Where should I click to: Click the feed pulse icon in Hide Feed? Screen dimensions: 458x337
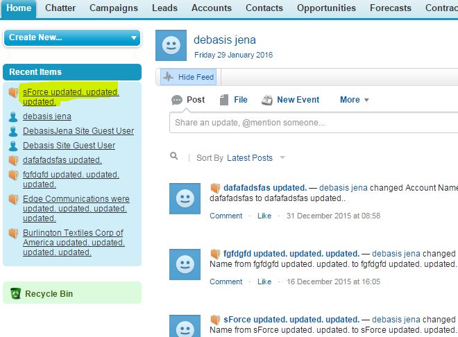pyautogui.click(x=168, y=77)
